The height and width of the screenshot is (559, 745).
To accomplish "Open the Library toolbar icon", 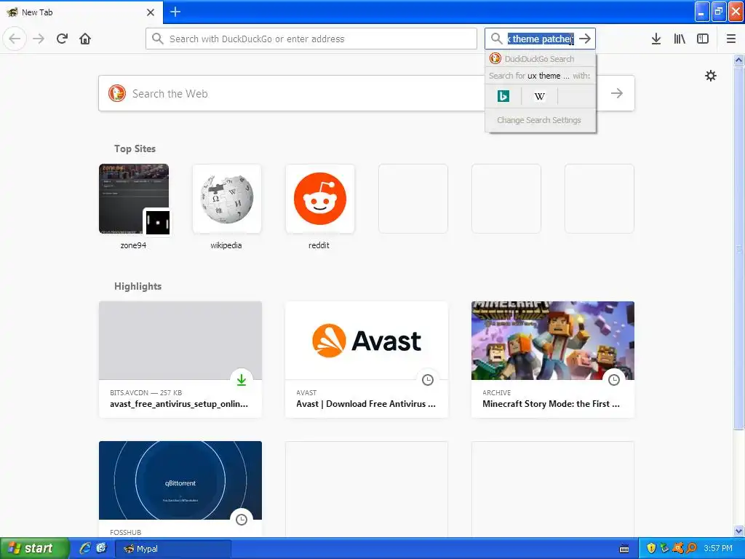I will pos(680,39).
